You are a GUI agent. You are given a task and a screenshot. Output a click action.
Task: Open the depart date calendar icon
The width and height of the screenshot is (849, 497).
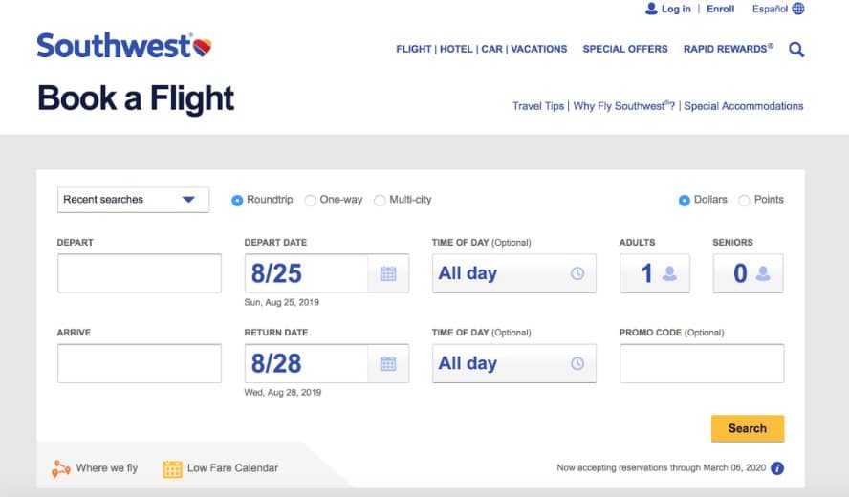tap(388, 273)
